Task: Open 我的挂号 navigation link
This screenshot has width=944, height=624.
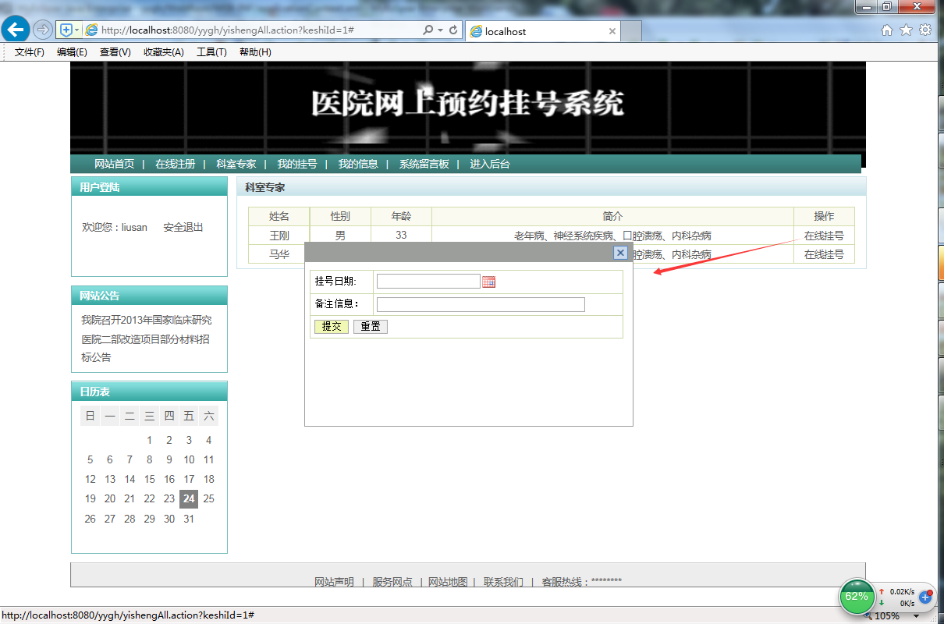Action: [x=297, y=164]
